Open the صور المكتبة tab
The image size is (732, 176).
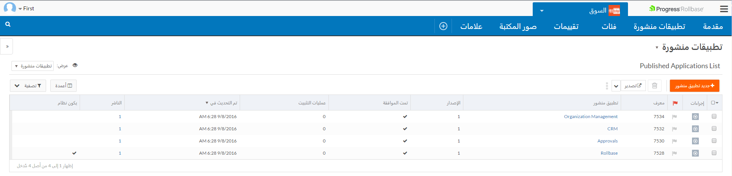(x=518, y=26)
